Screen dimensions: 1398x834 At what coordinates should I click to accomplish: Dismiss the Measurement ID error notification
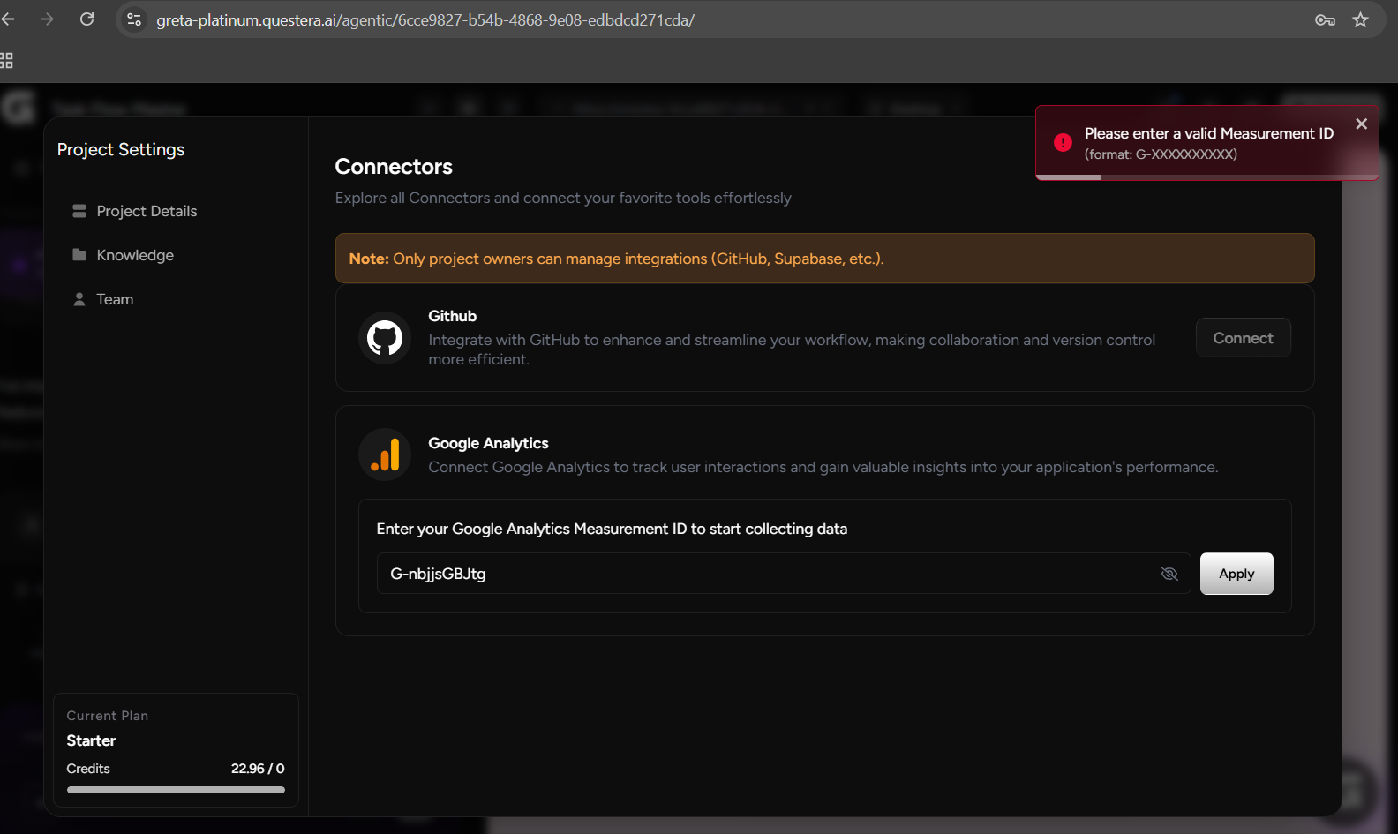click(1361, 124)
